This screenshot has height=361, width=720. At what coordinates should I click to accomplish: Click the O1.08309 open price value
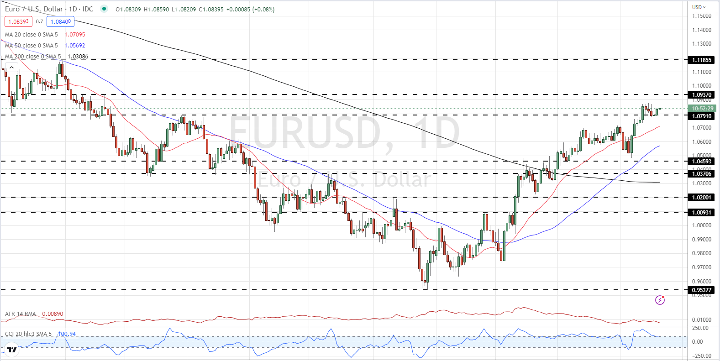tap(128, 9)
